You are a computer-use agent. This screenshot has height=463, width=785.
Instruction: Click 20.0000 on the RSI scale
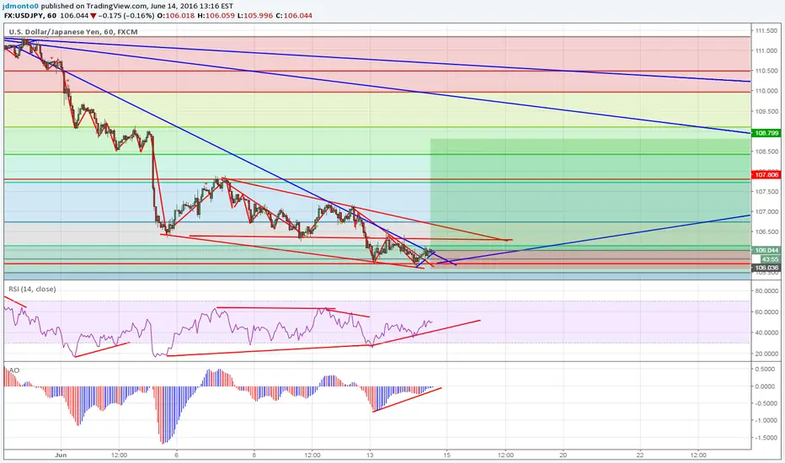766,354
